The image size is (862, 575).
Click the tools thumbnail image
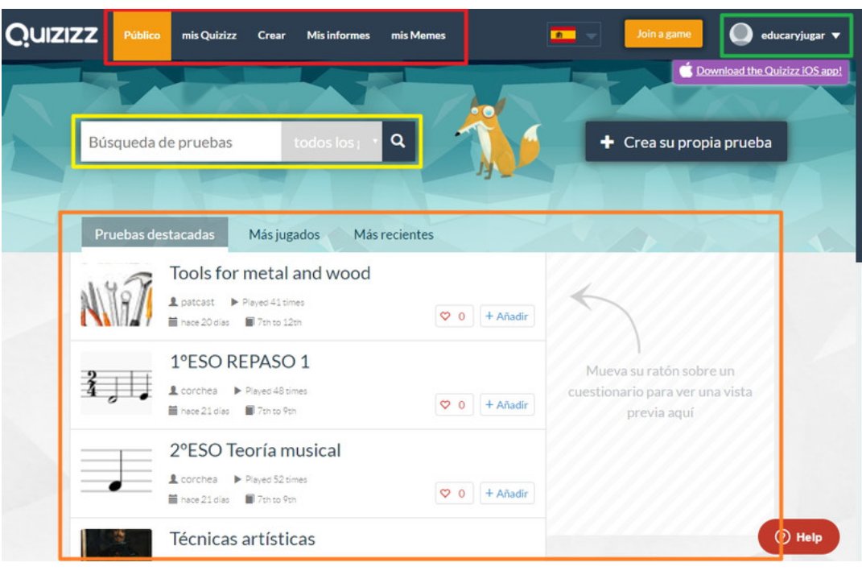point(117,296)
